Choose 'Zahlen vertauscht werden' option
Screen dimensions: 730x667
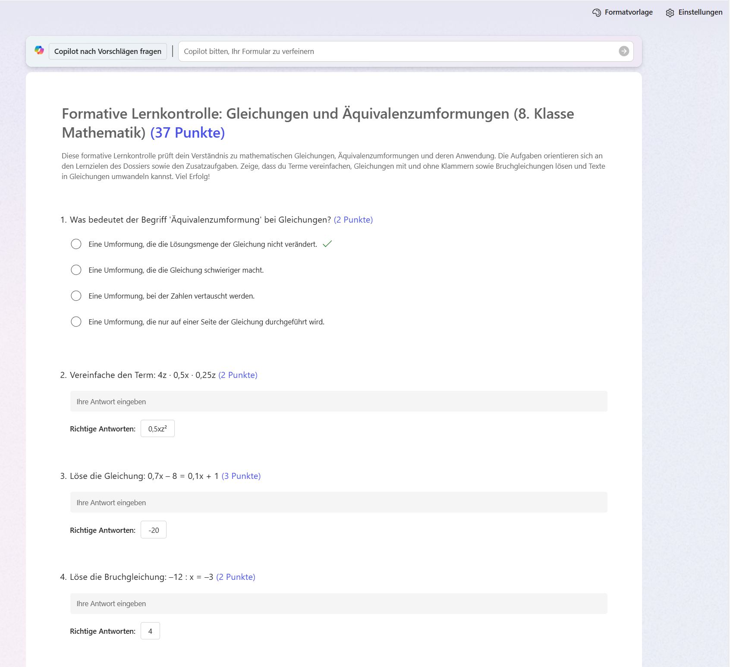(x=76, y=296)
